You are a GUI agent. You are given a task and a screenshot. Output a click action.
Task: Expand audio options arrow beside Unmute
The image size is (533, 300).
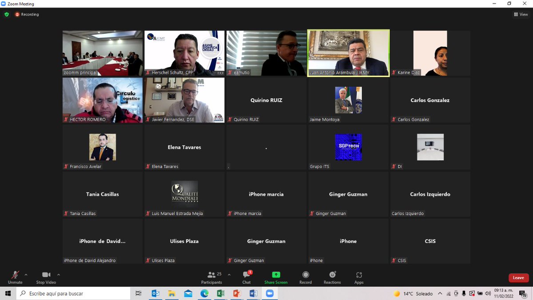pyautogui.click(x=26, y=275)
